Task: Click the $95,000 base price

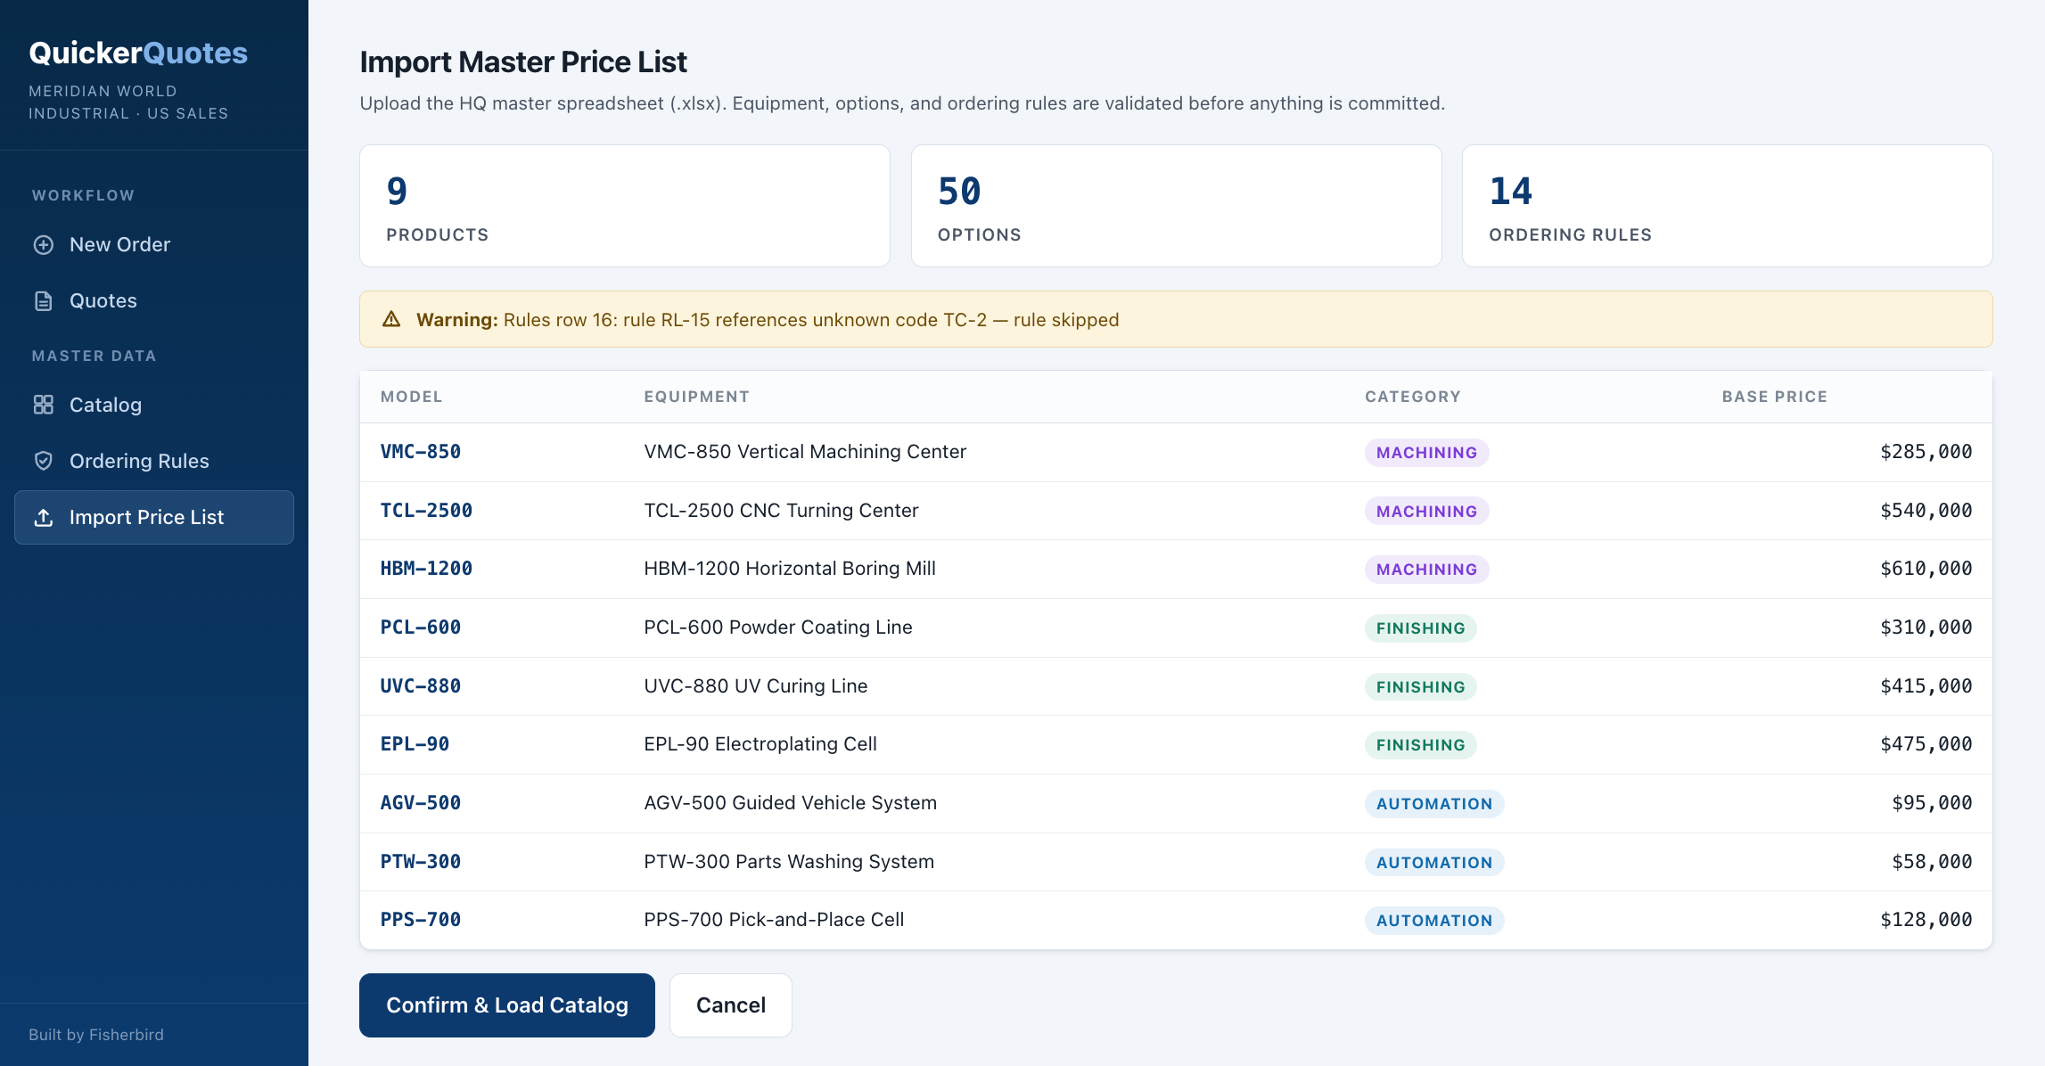Action: 1932,803
